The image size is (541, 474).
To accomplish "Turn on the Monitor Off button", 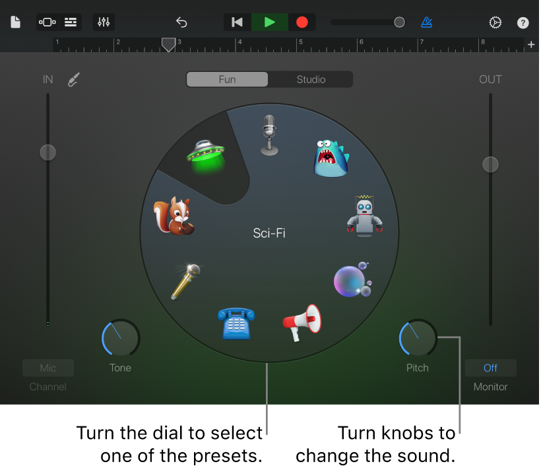I will [490, 368].
